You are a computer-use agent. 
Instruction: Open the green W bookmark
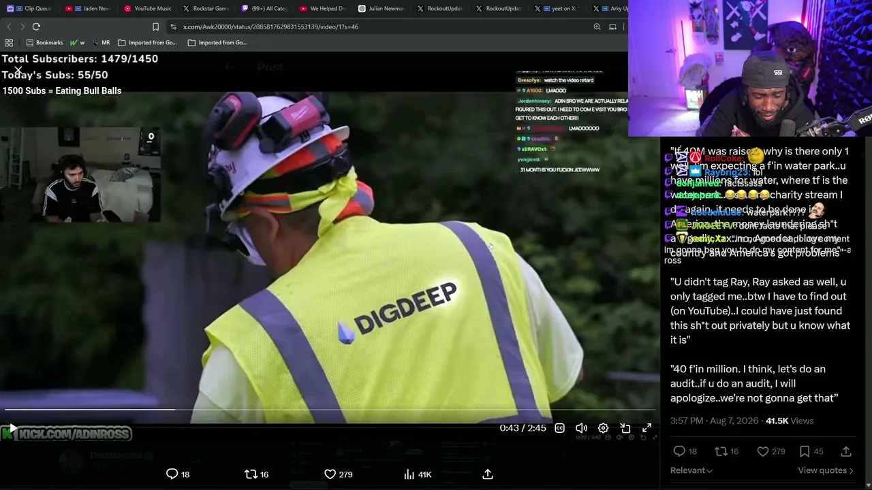pyautogui.click(x=77, y=42)
